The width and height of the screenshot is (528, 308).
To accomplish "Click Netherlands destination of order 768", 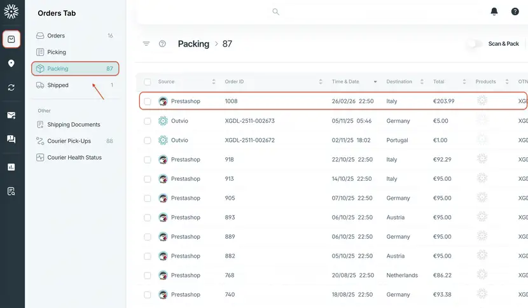I will (402, 276).
